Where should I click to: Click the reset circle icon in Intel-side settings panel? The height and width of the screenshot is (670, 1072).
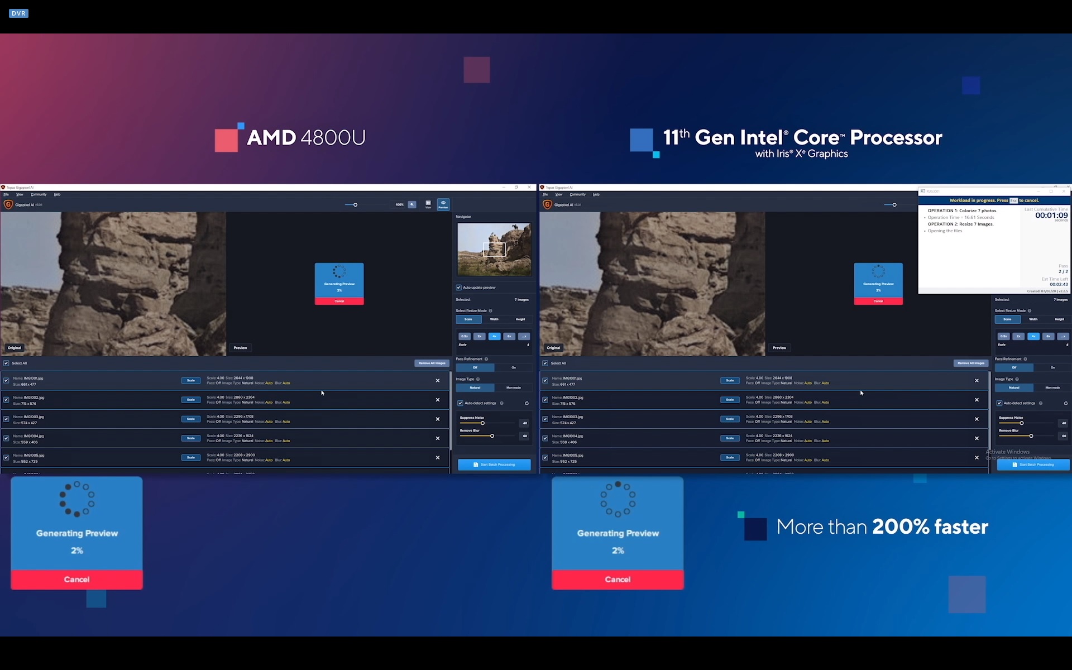(1066, 403)
